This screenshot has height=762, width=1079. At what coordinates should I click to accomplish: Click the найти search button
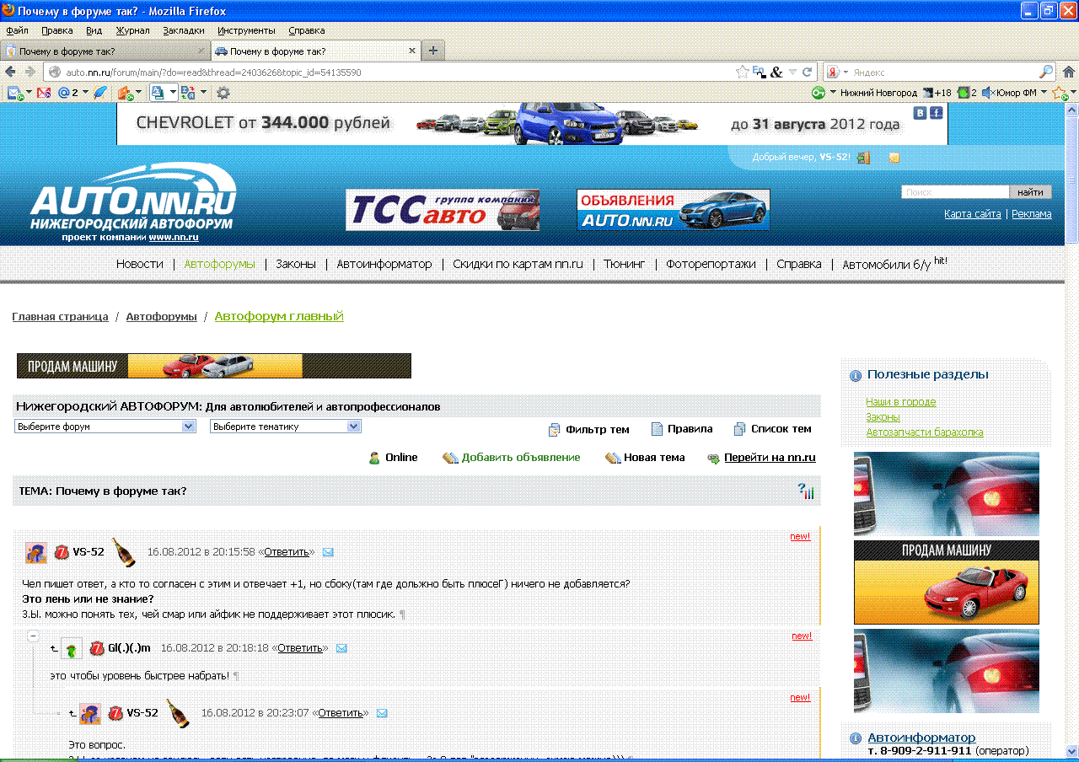[x=1030, y=192]
